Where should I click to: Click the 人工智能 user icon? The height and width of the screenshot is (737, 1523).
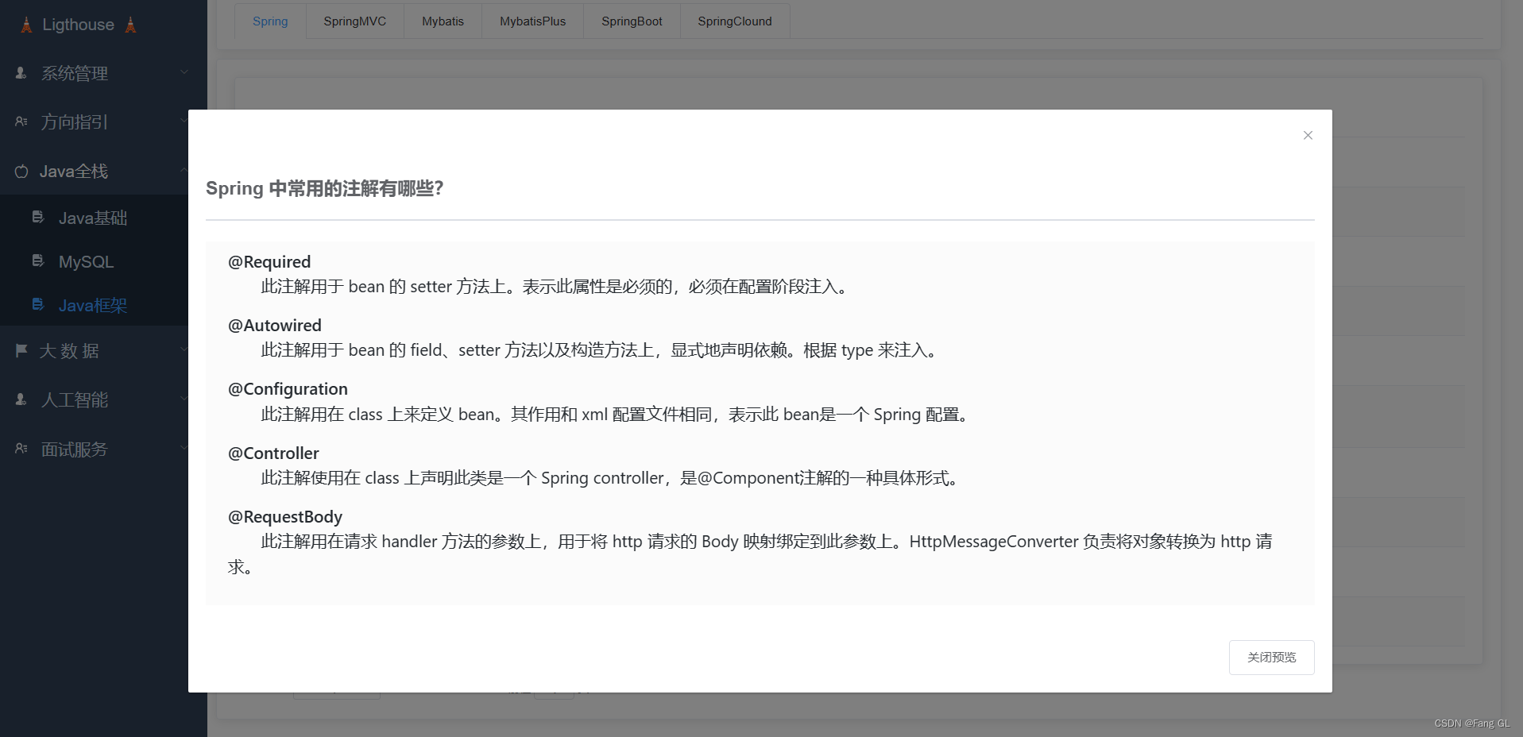tap(21, 399)
